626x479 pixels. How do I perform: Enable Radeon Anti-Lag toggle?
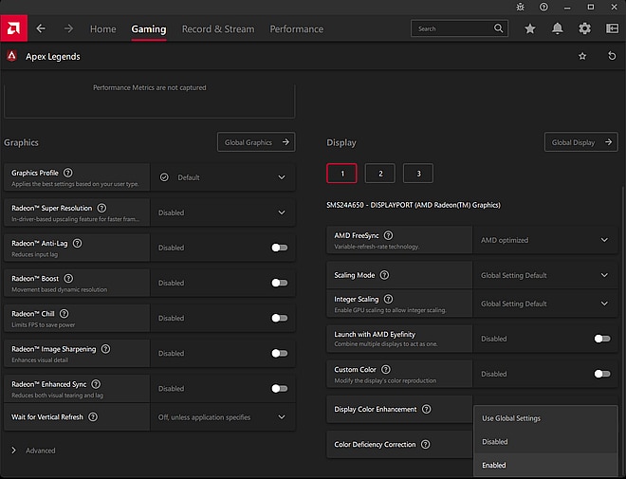tap(280, 248)
